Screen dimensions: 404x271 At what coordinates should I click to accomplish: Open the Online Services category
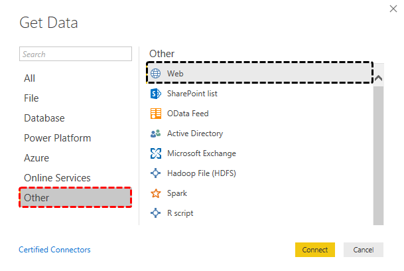coord(57,178)
